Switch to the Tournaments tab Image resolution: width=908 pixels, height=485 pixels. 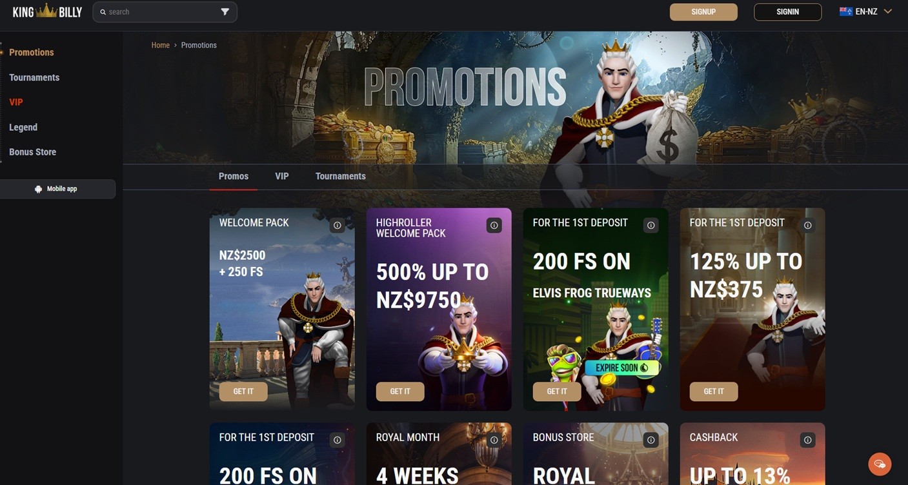tap(341, 176)
